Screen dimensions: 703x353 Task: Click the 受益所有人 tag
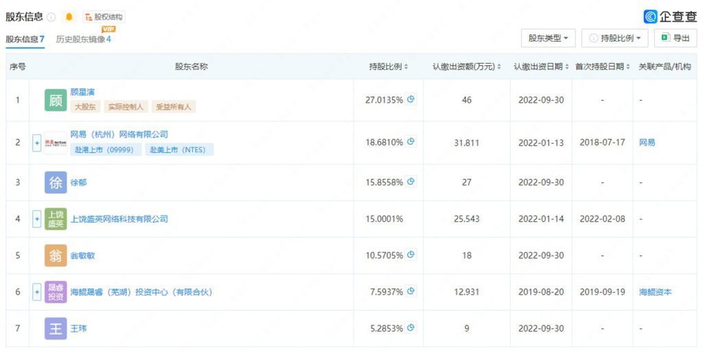click(x=174, y=107)
